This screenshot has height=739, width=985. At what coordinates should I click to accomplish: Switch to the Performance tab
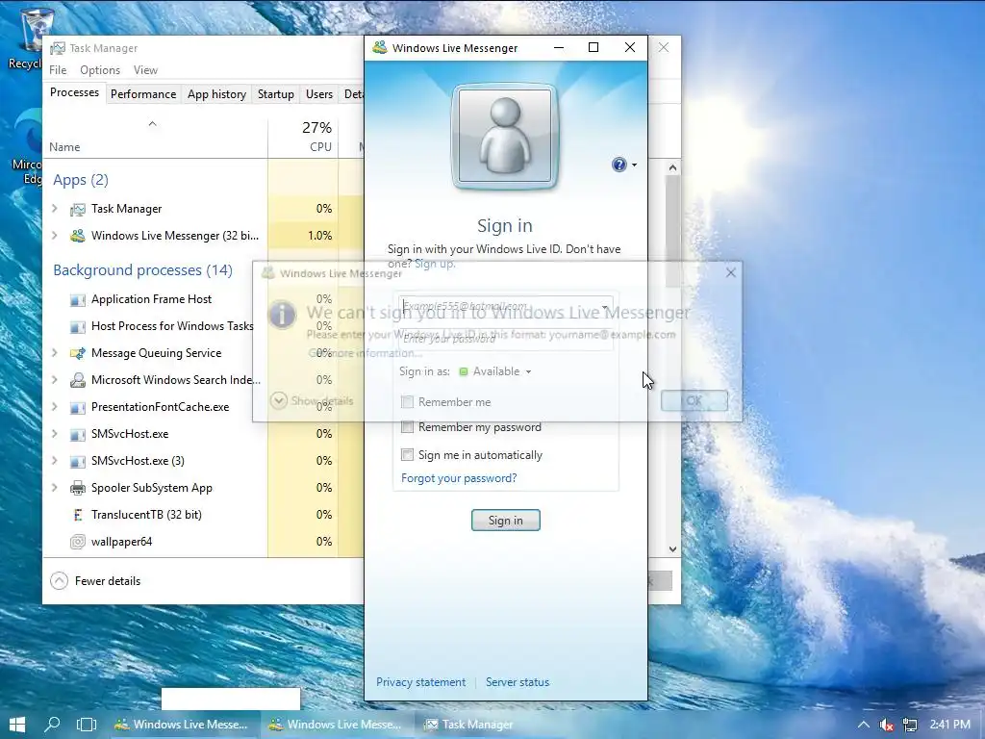(143, 94)
